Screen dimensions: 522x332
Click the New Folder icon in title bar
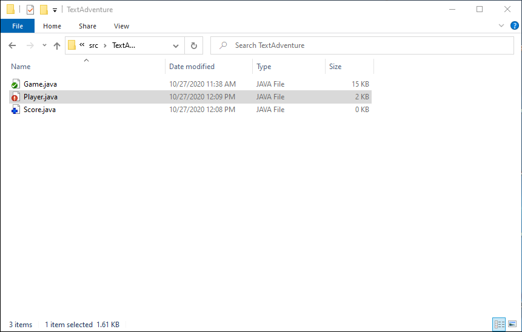[x=44, y=10]
